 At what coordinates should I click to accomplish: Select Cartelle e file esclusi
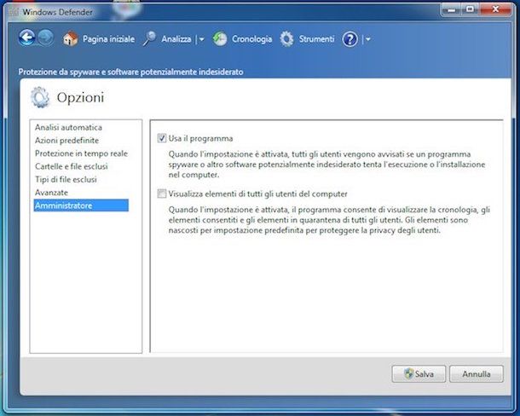tap(72, 166)
